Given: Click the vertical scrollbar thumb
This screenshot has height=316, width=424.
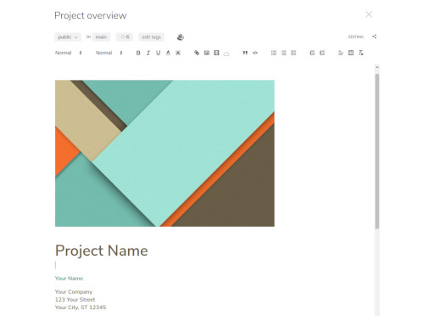Looking at the screenshot, I should click(377, 151).
